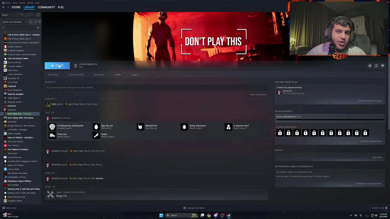Sort library ascending with the up arrow
This screenshot has width=390, height=219.
(x=30, y=22)
